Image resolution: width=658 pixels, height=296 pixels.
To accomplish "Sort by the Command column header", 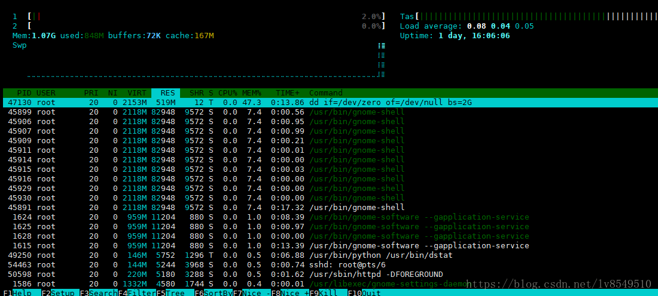I will [326, 93].
